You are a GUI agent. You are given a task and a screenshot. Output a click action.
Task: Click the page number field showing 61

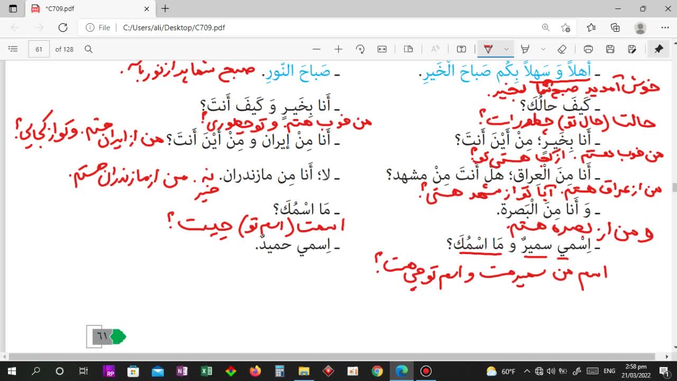(x=39, y=49)
